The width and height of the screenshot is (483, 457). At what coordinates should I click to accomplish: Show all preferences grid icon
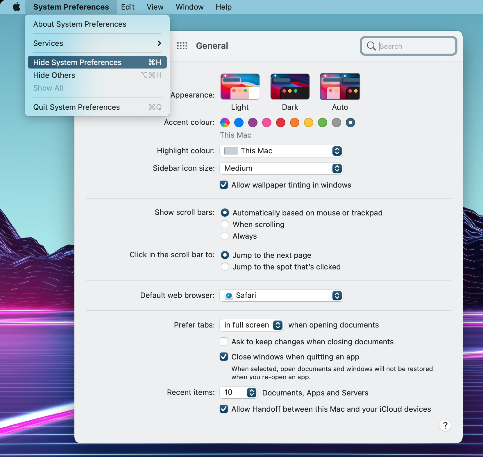click(182, 46)
